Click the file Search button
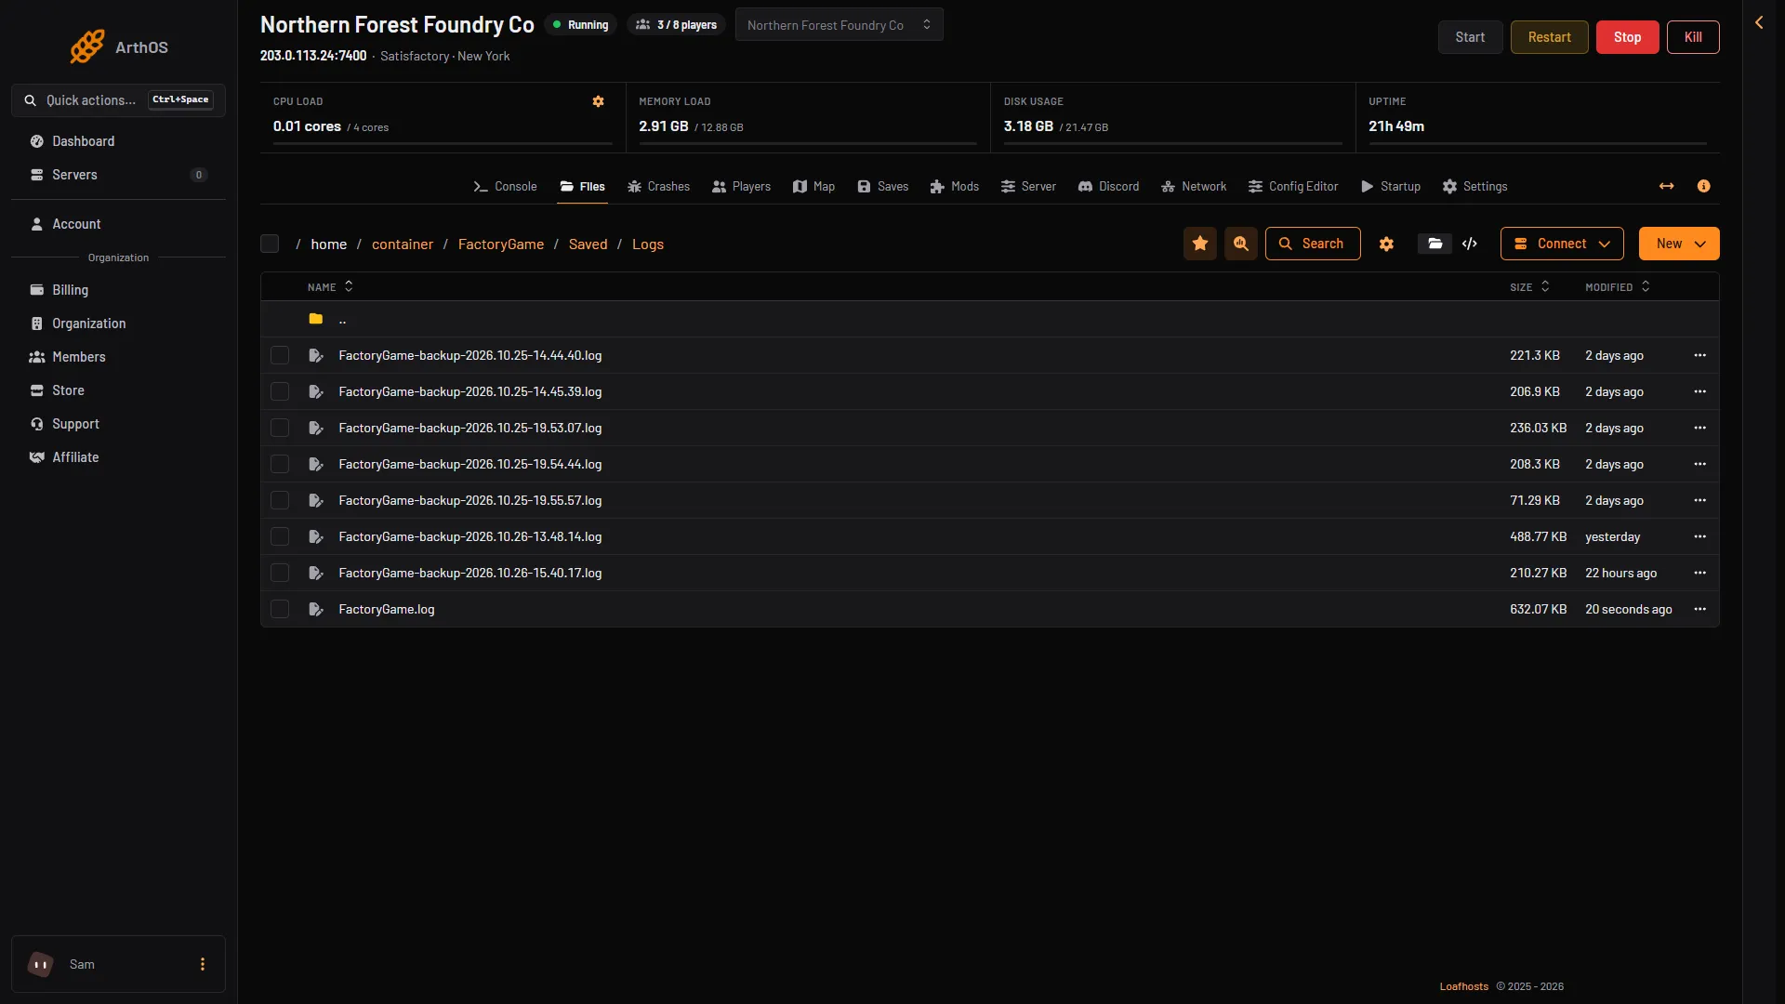This screenshot has width=1785, height=1004. click(x=1313, y=244)
